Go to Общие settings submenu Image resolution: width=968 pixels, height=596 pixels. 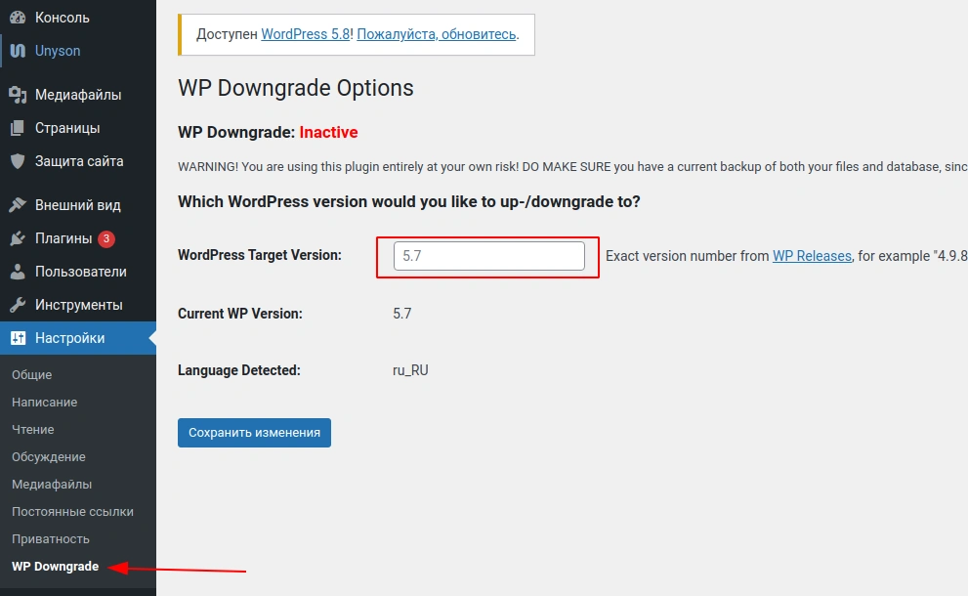click(32, 375)
